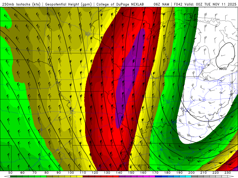Click the 160 value on the color scale
Image resolution: width=238 pixels, height=178 pixels.
pos(143,173)
